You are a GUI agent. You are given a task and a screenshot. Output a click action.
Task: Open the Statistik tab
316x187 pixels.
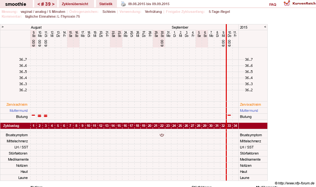(106, 4)
